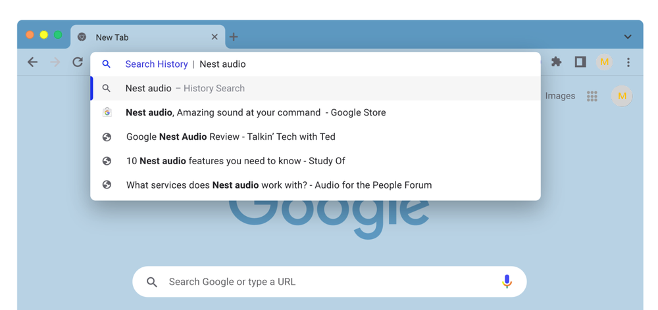Open the Chrome three-dot menu

(x=628, y=62)
